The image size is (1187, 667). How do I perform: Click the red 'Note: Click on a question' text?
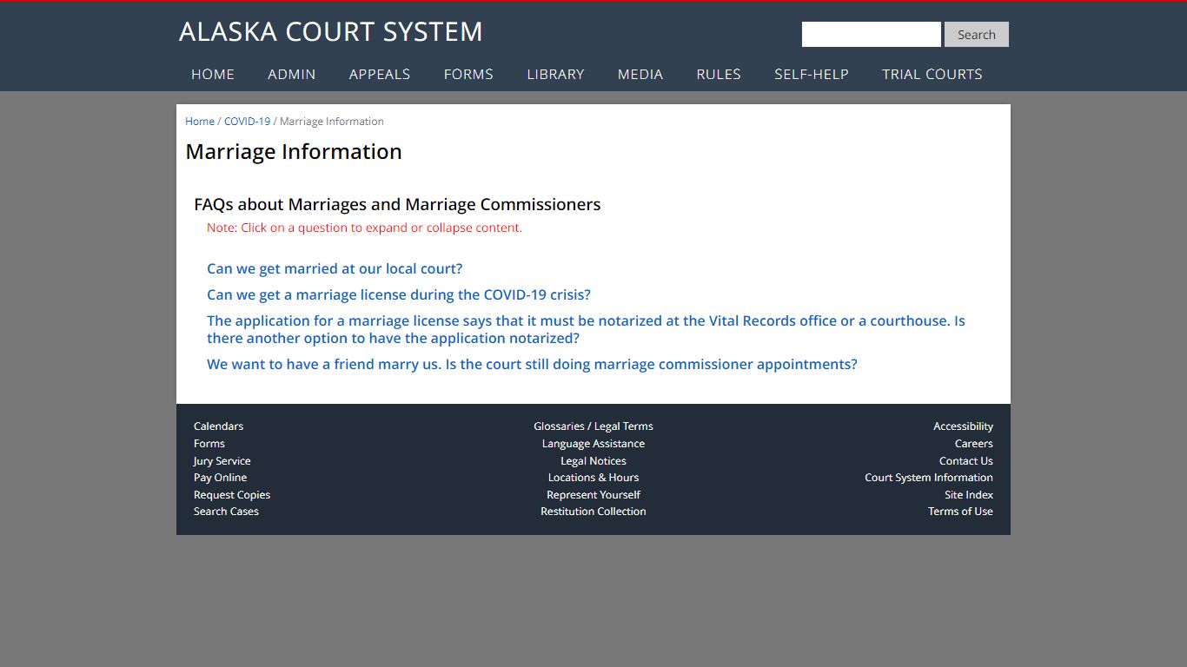coord(364,228)
